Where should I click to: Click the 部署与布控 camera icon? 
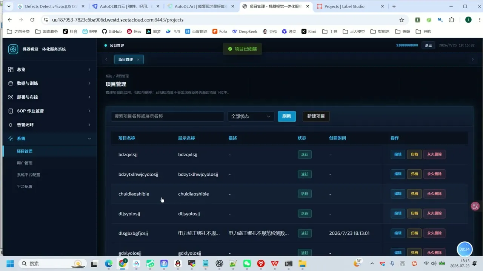[x=11, y=97]
